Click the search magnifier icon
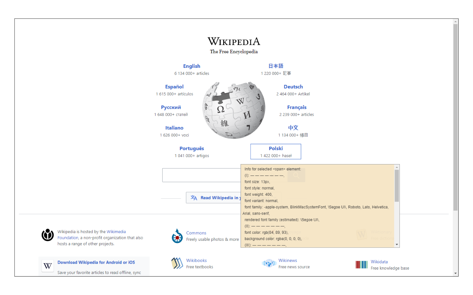This screenshot has width=473, height=295. pos(296,175)
